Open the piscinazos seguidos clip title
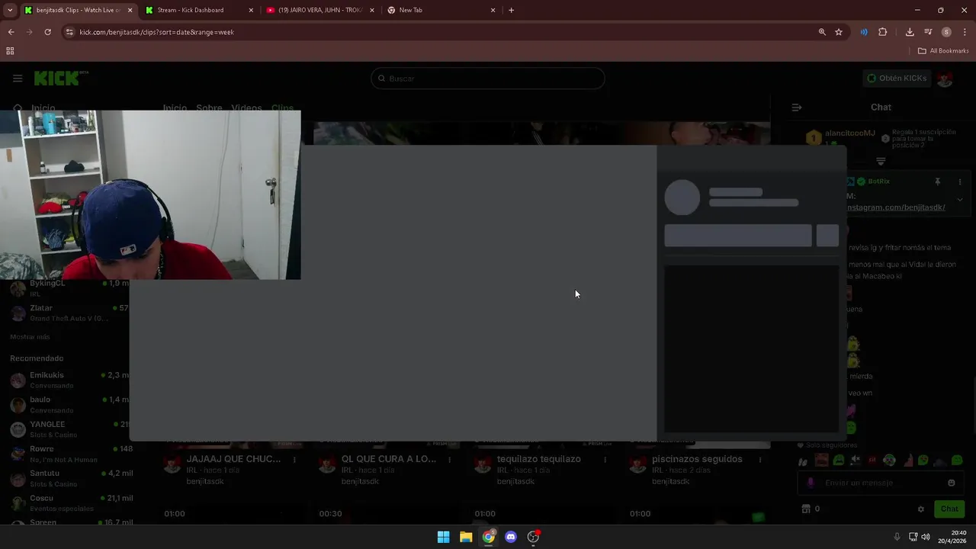Image resolution: width=976 pixels, height=549 pixels. click(697, 459)
